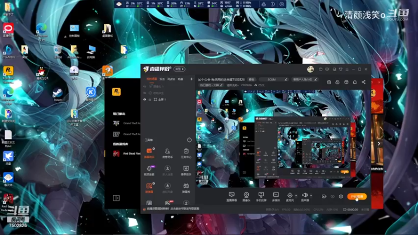Click night mode moon icon in top monitor bar
The width and height of the screenshot is (418, 235).
coord(273,4)
